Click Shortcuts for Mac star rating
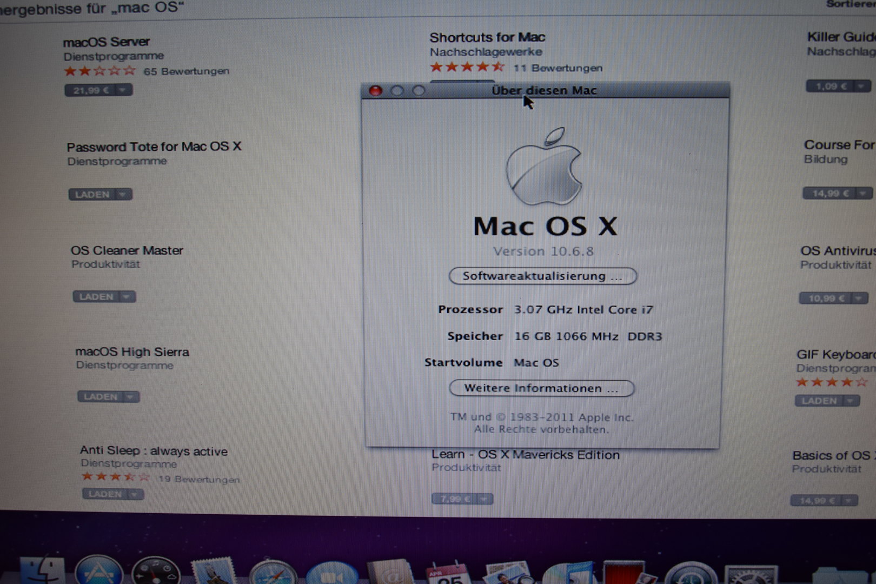The image size is (876, 584). pos(467,68)
